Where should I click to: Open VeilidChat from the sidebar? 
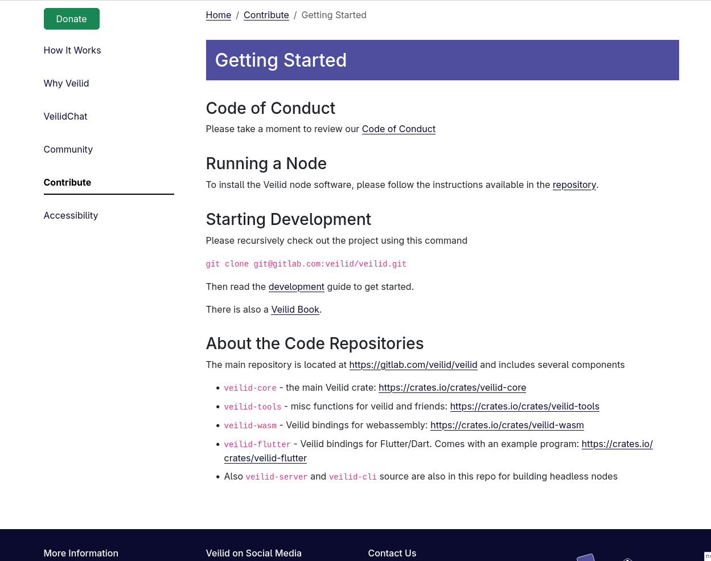pyautogui.click(x=65, y=117)
